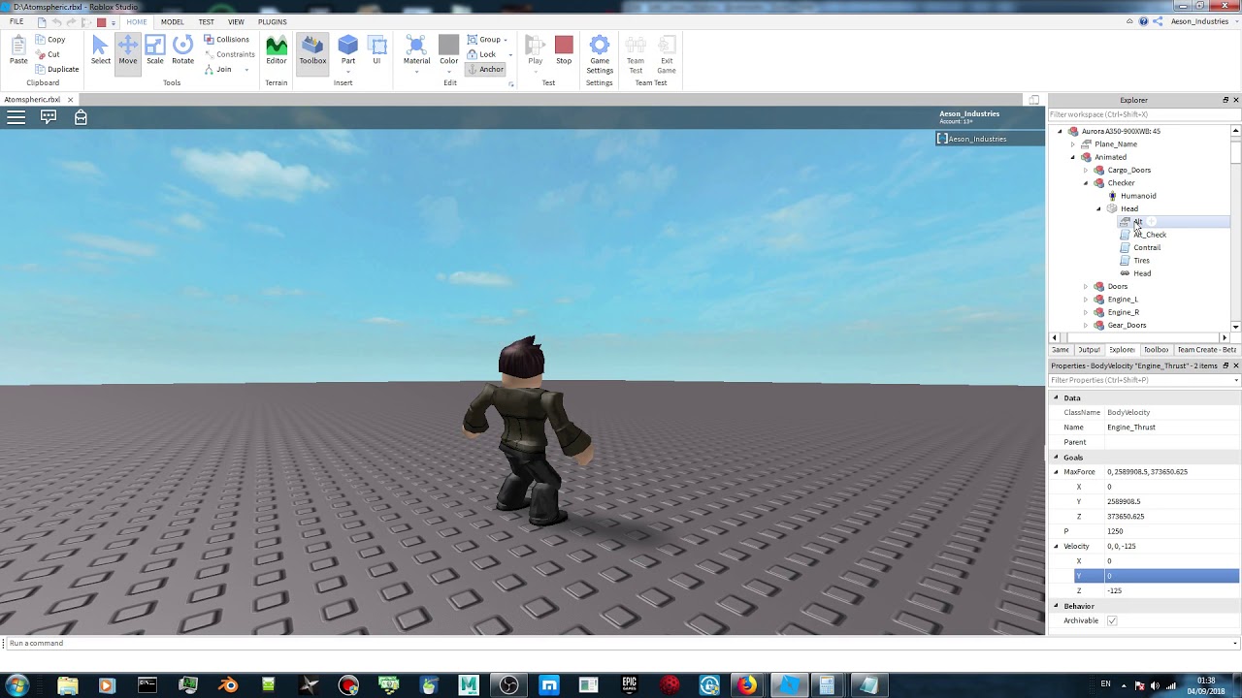Click the Duplicate button

(x=56, y=69)
